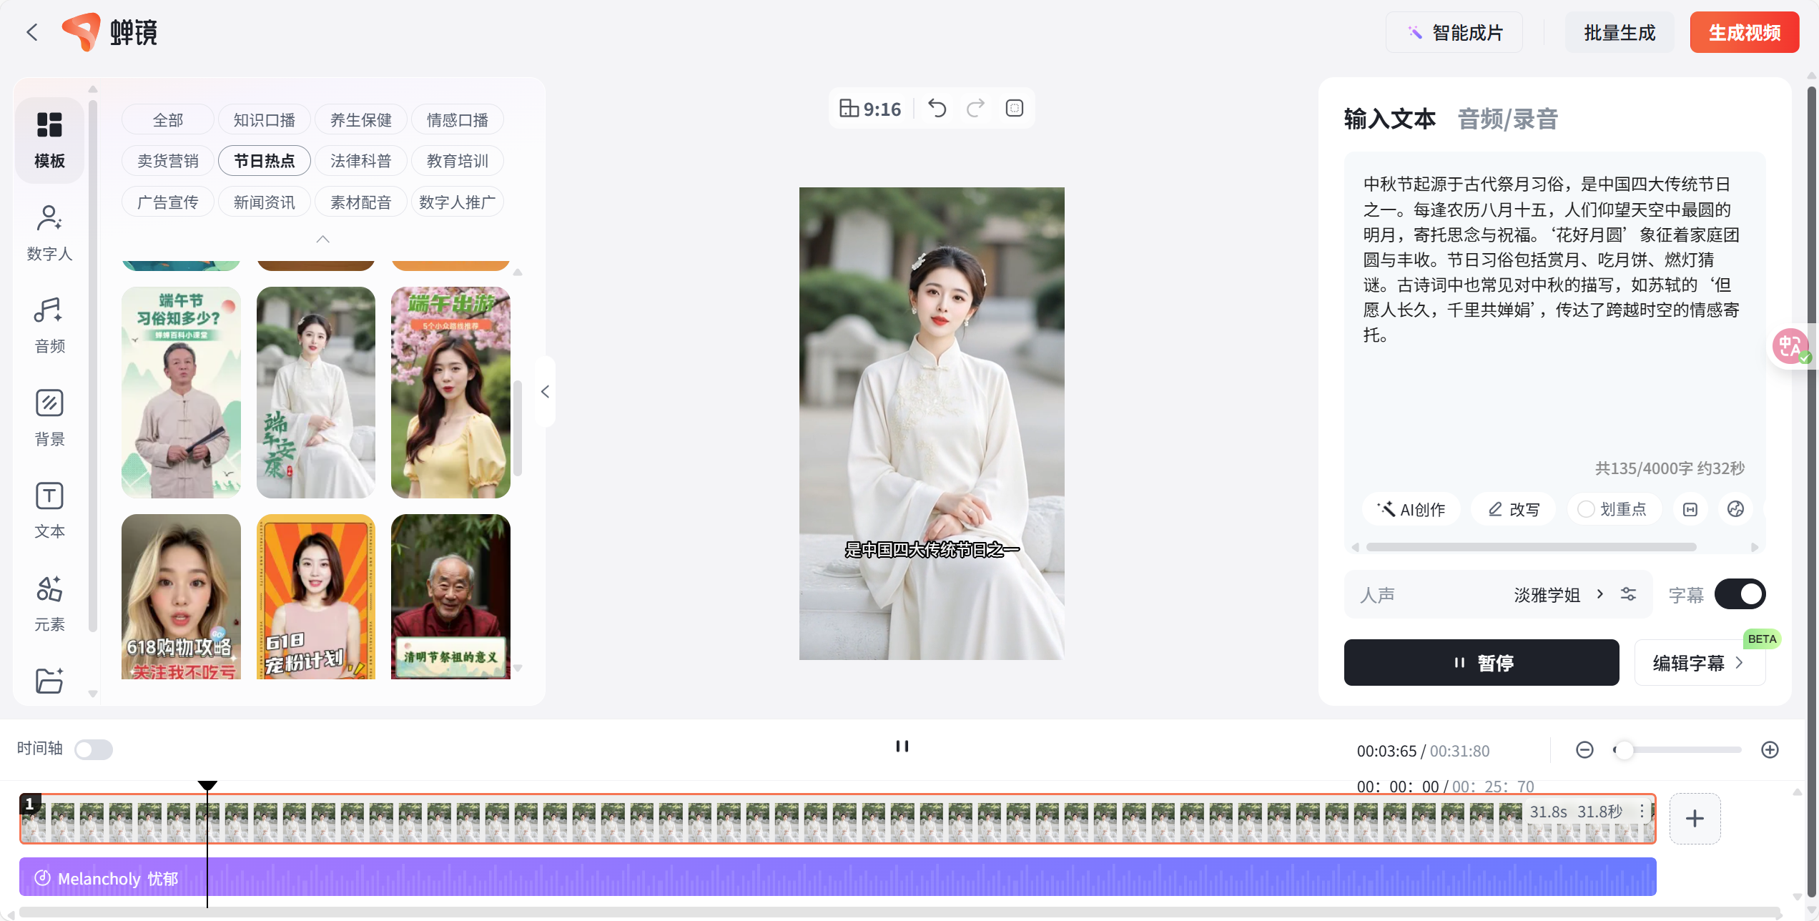Go back with the top-left arrow
Image resolution: width=1819 pixels, height=921 pixels.
click(x=31, y=32)
